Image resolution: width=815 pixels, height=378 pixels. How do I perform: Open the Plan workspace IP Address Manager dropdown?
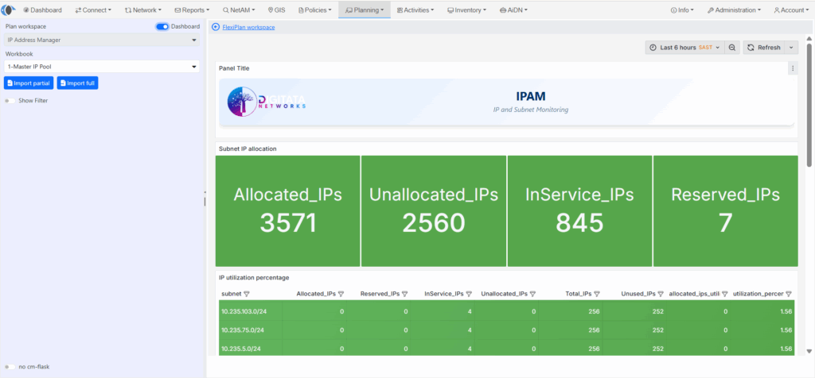point(101,39)
